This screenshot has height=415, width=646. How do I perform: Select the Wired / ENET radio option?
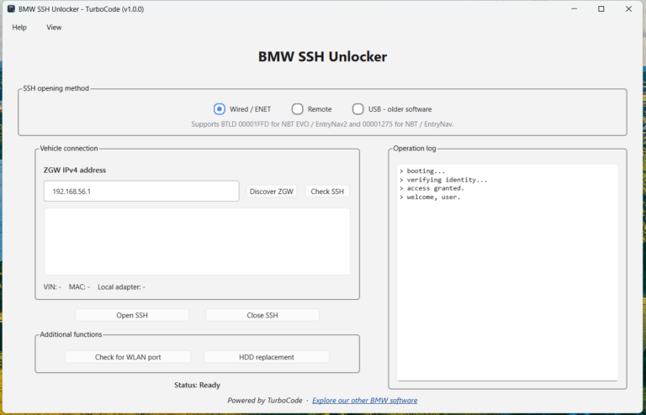click(x=242, y=109)
